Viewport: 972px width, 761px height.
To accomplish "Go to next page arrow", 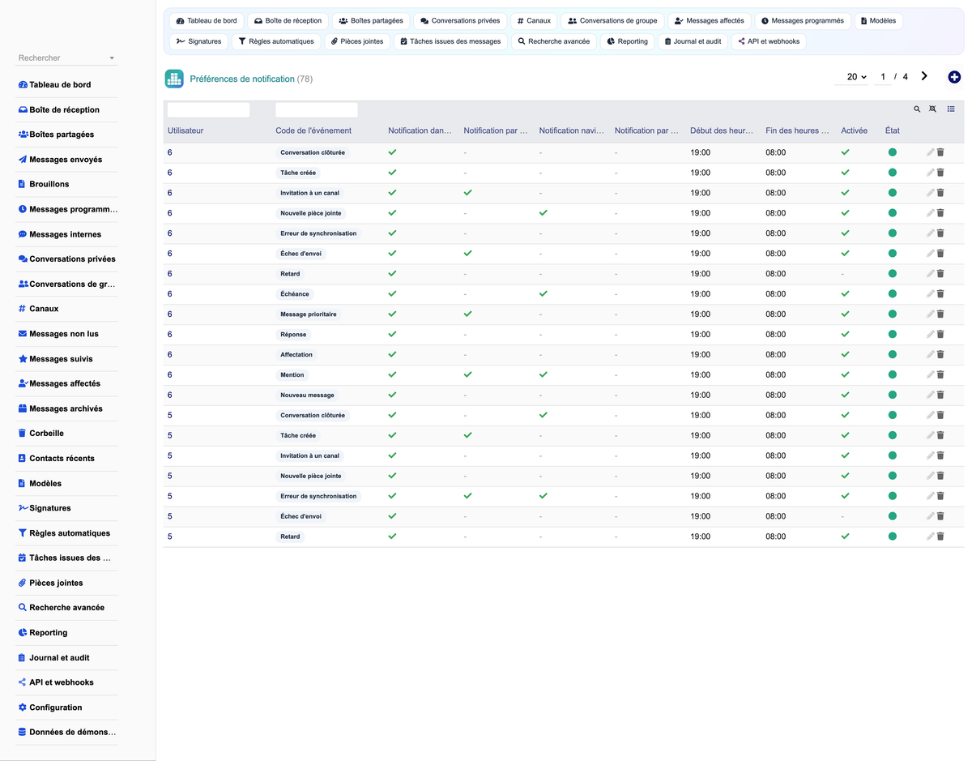I will click(x=924, y=76).
